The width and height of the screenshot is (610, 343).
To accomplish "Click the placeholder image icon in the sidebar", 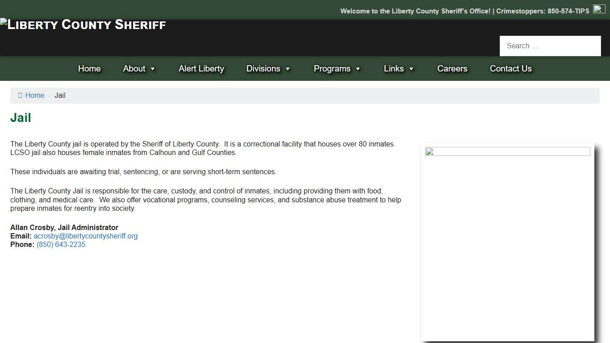I will pos(429,152).
